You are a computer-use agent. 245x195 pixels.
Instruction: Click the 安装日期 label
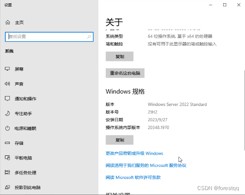(x=114, y=120)
